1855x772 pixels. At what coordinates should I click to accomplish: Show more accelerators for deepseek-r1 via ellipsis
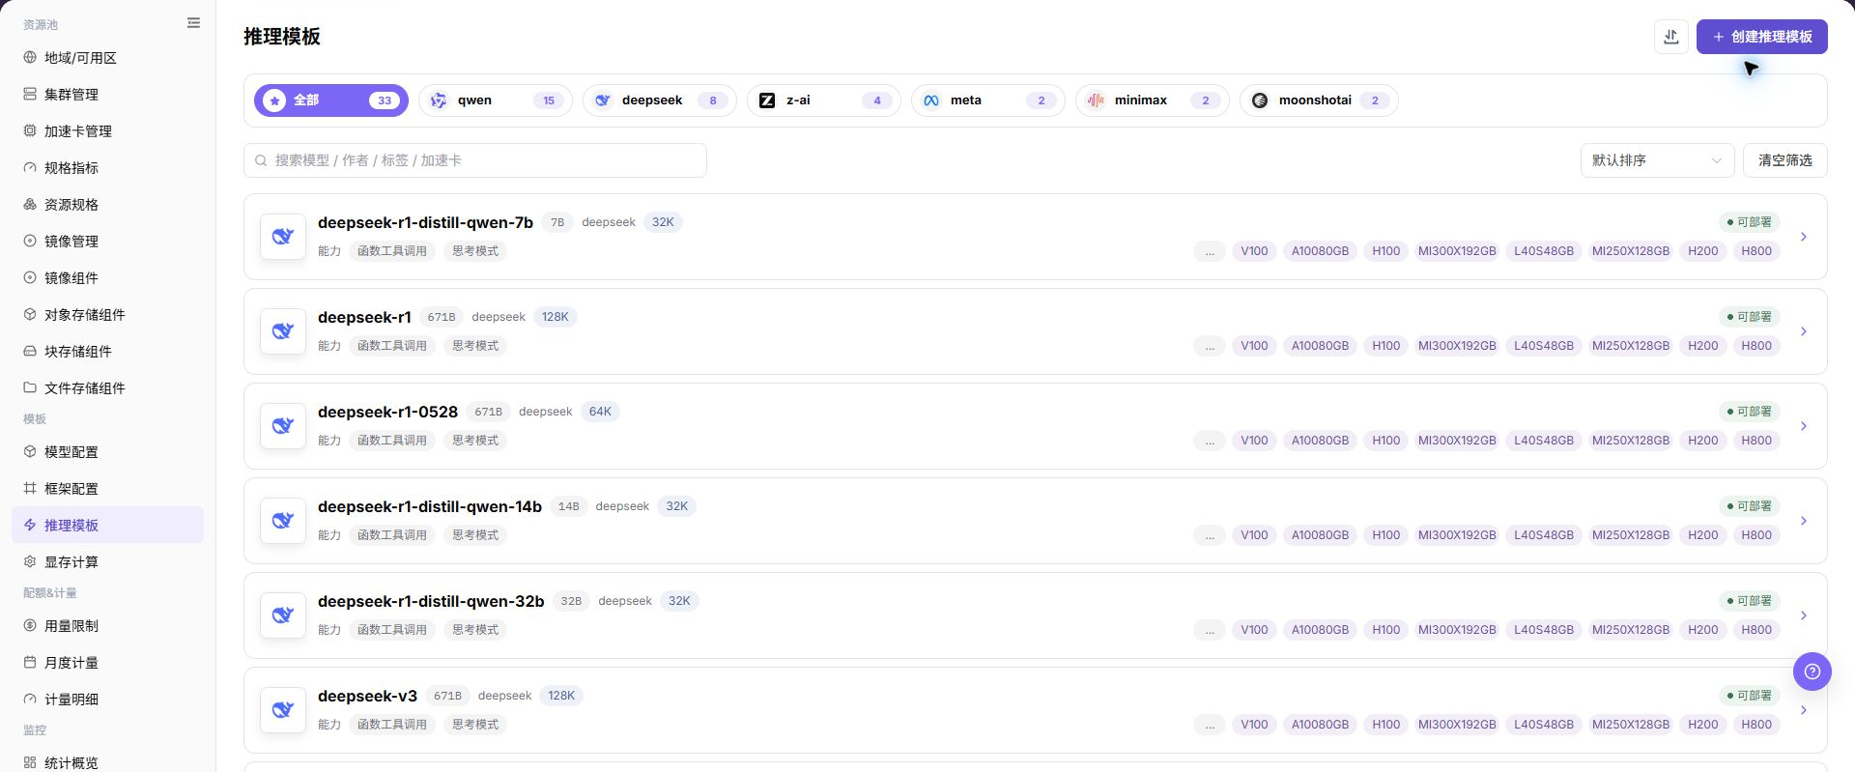pos(1210,346)
